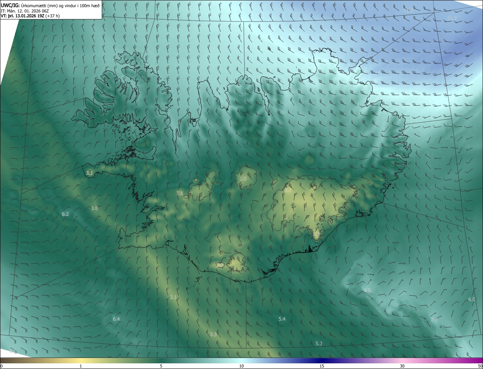The height and width of the screenshot is (369, 483).
Task: Click the 'UWC/IG:' header label
Action: coord(10,5)
